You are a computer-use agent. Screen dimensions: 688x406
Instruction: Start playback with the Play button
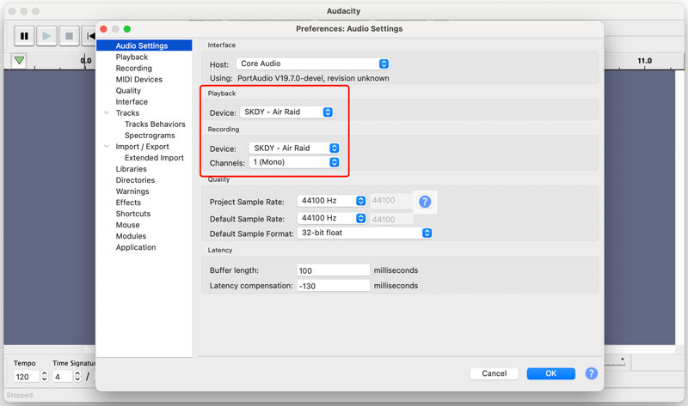(46, 36)
